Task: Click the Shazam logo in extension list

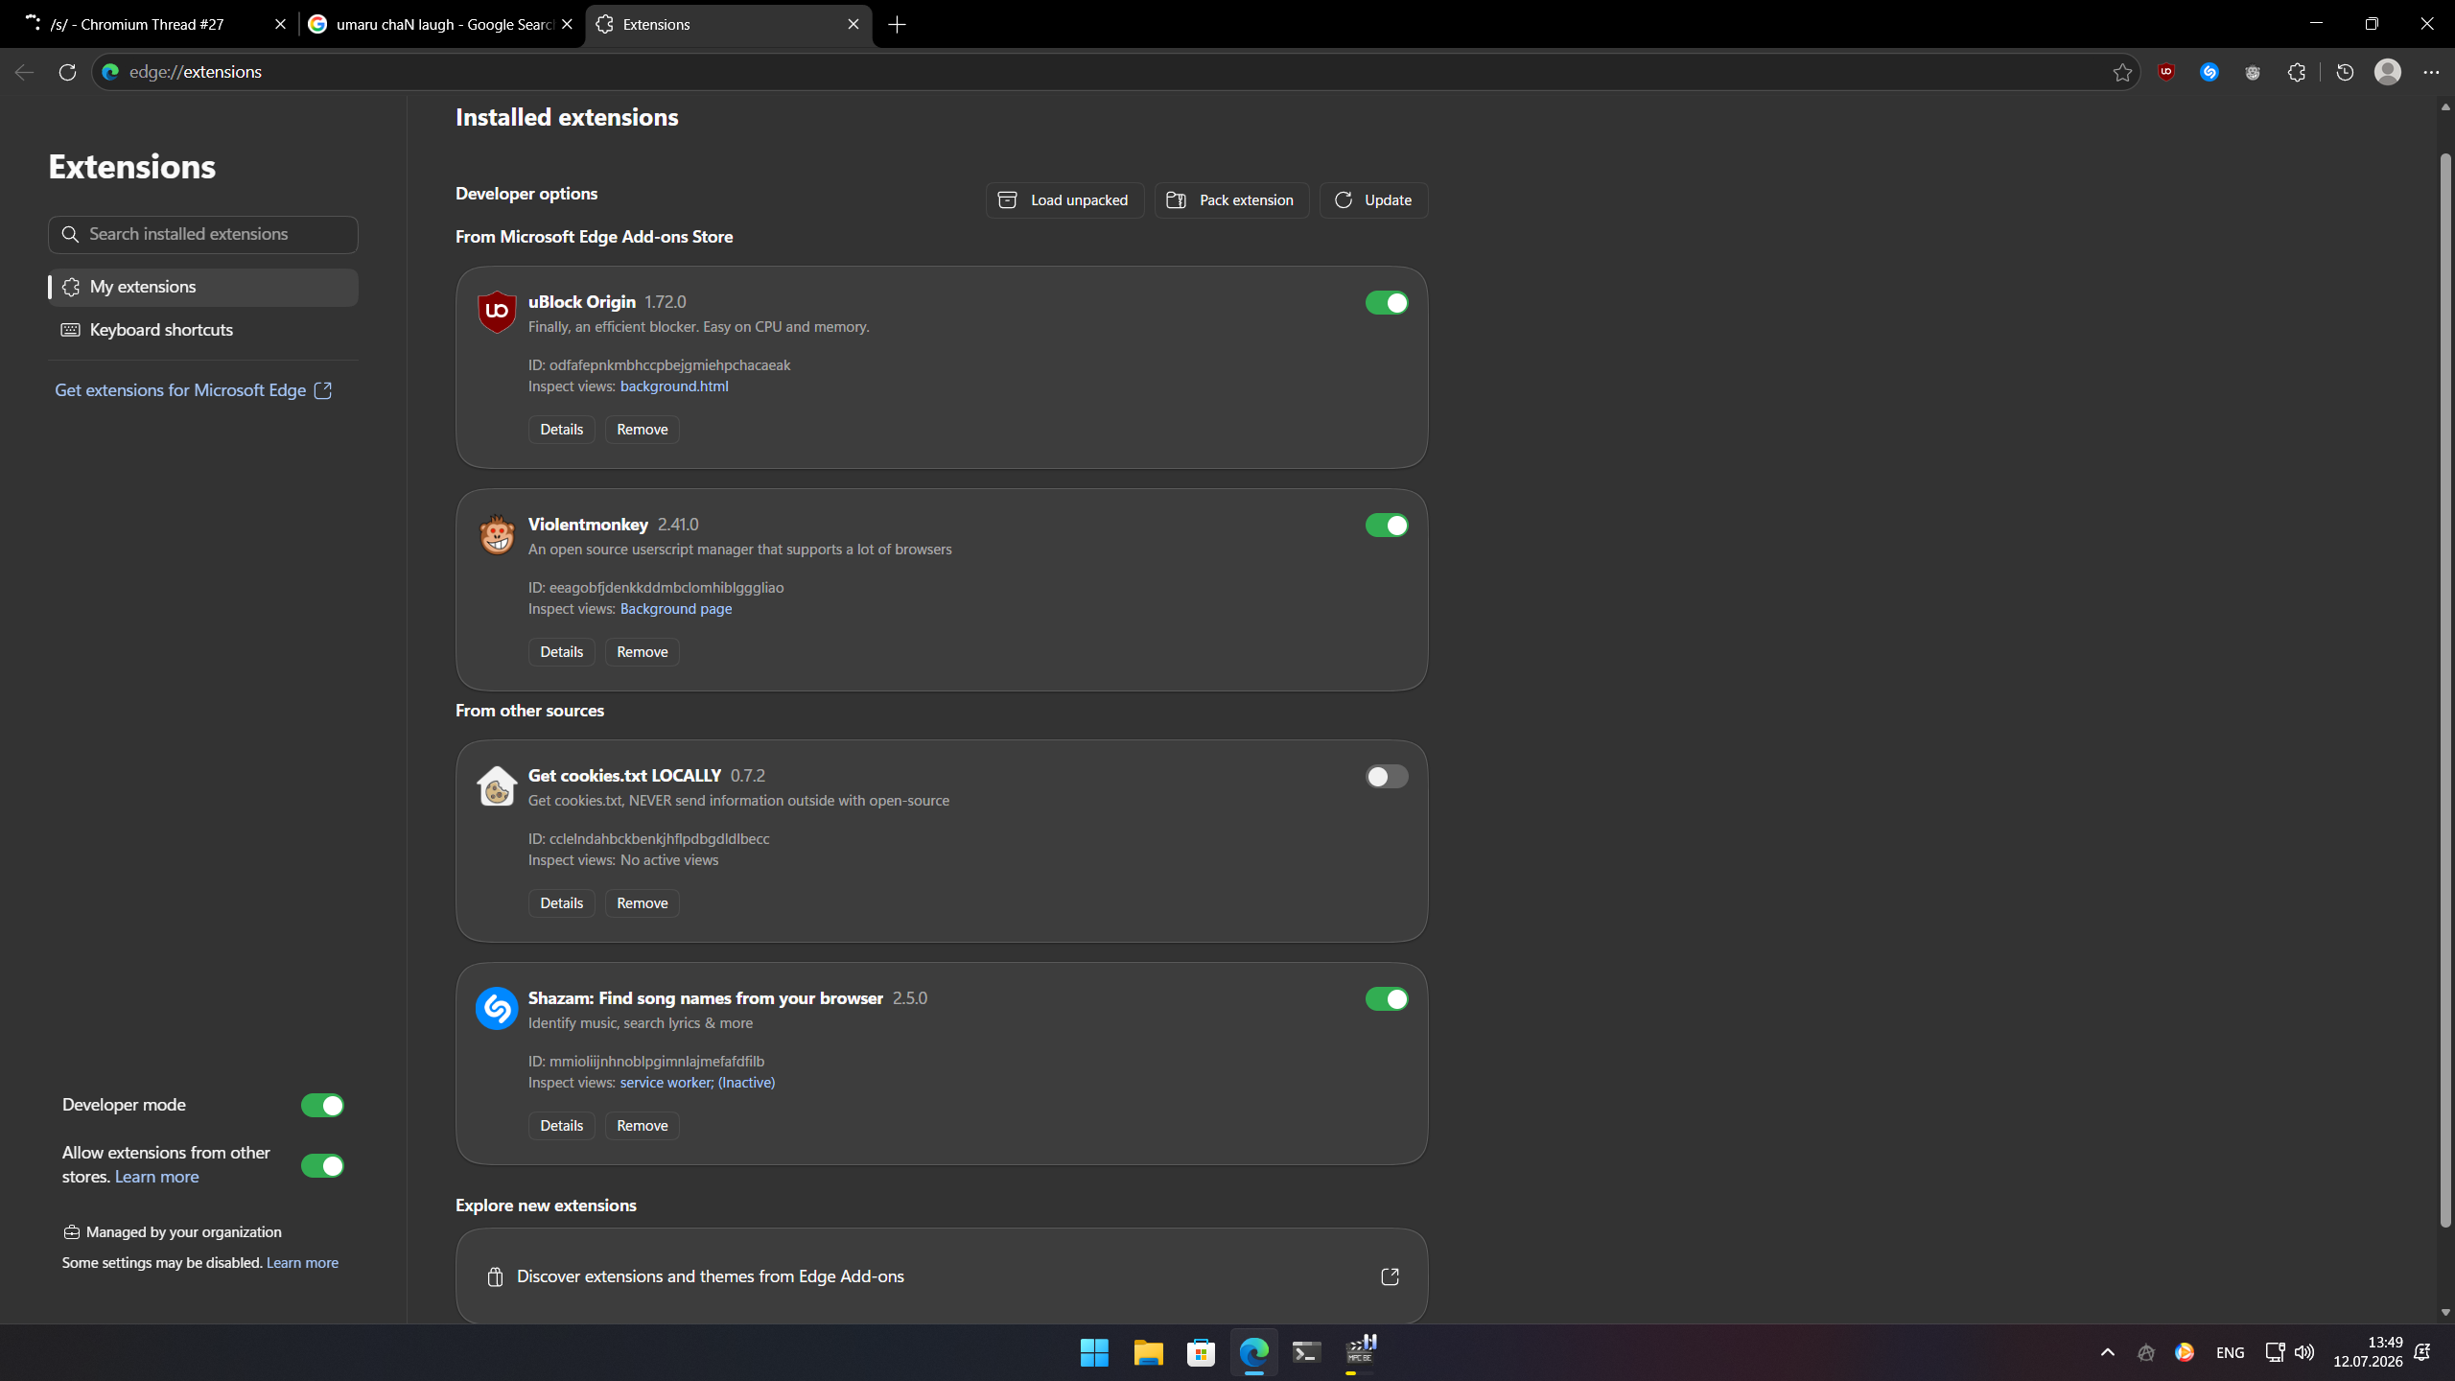Action: point(497,1008)
